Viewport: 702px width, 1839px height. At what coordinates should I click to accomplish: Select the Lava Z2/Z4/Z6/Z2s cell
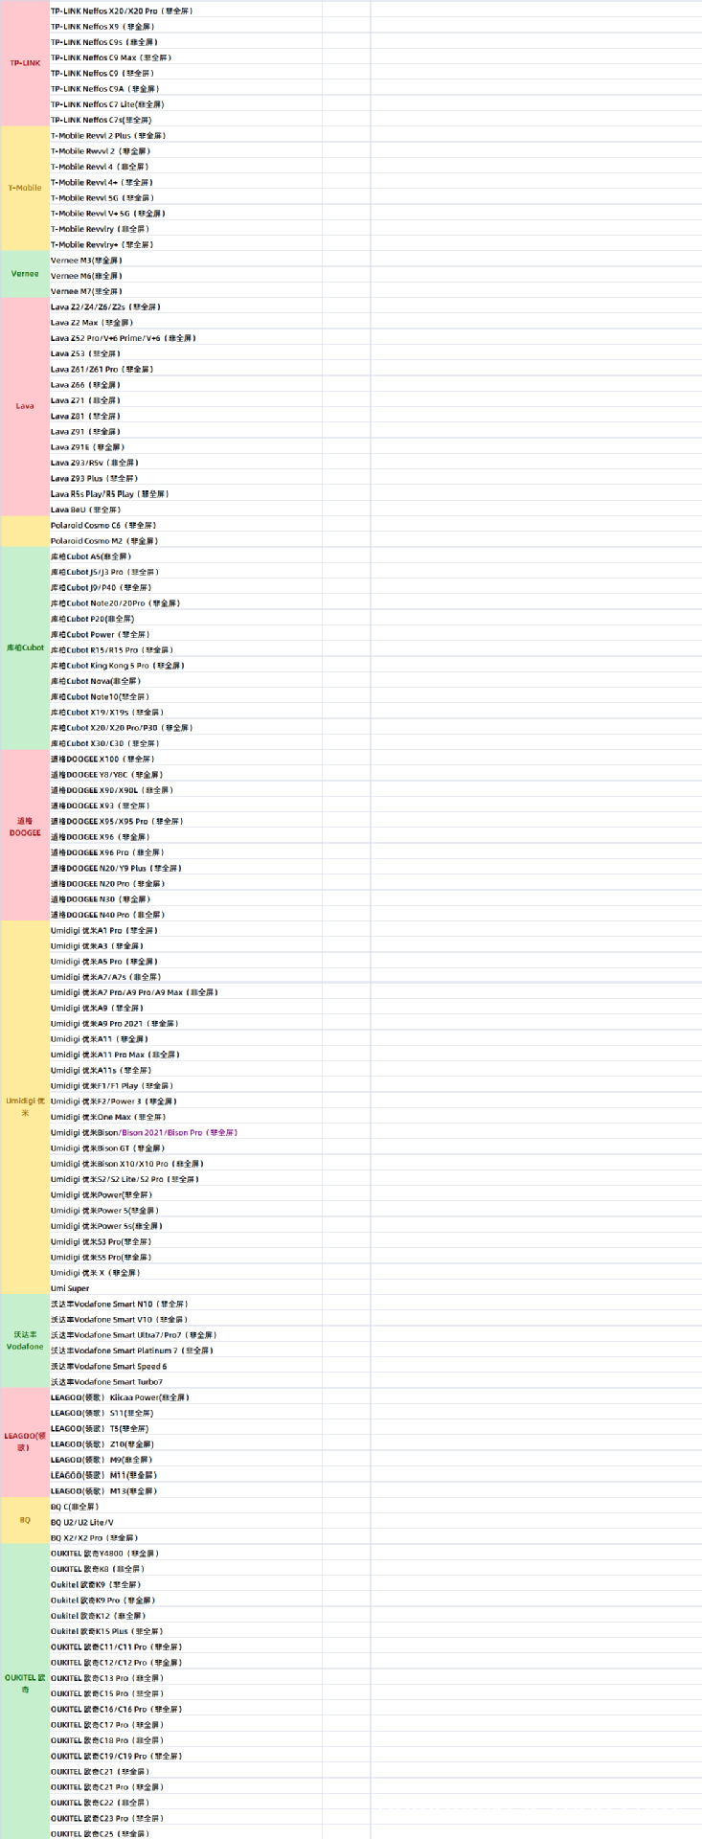(x=186, y=307)
